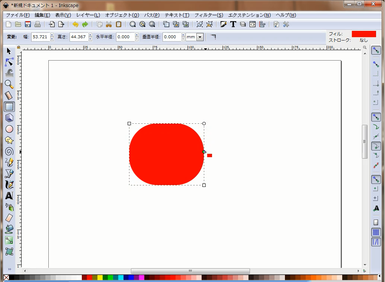Open the mm unit dropdown

[x=200, y=37]
